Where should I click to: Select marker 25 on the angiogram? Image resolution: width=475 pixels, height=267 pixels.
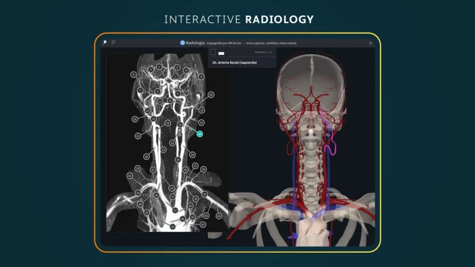[x=147, y=157]
